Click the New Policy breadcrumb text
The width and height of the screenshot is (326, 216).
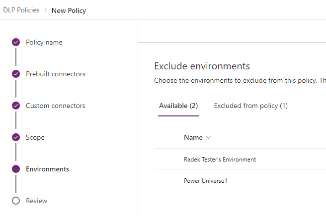click(x=69, y=10)
